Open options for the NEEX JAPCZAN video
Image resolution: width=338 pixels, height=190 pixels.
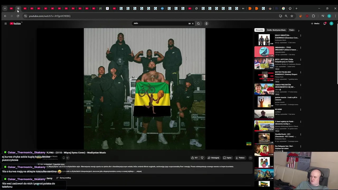click(x=301, y=60)
